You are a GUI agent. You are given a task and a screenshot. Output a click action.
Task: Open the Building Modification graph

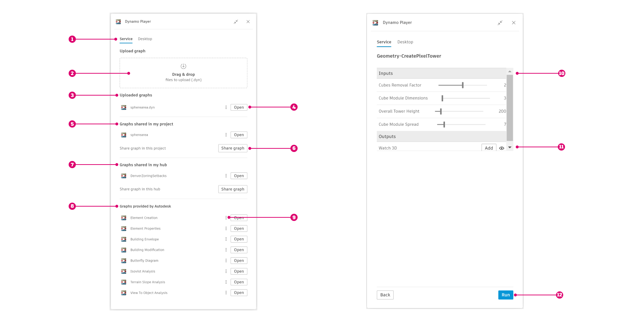click(239, 250)
